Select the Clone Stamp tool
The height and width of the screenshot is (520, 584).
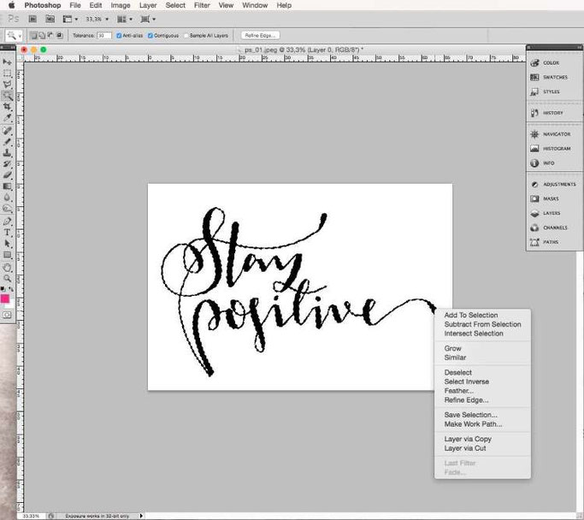[7, 153]
